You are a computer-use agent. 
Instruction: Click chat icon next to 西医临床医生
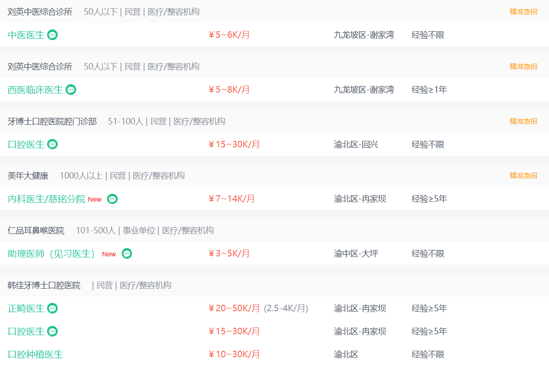tap(71, 90)
